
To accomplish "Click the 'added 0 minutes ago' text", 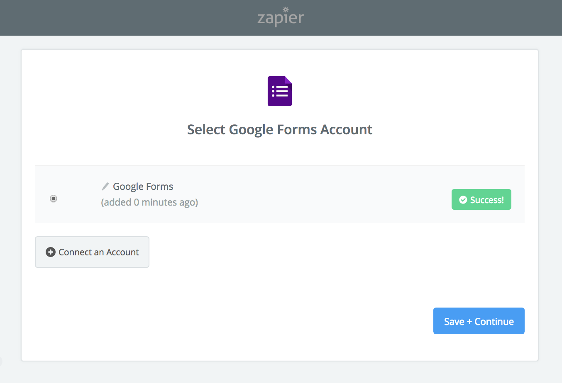I will coord(149,202).
